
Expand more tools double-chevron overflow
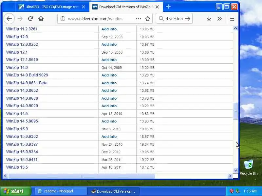[x=219, y=19]
